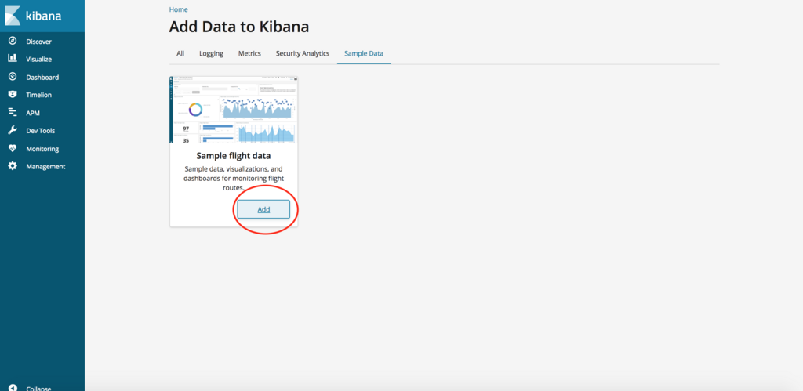The height and width of the screenshot is (391, 803).
Task: Click the Management gear icon
Action: pos(13,166)
